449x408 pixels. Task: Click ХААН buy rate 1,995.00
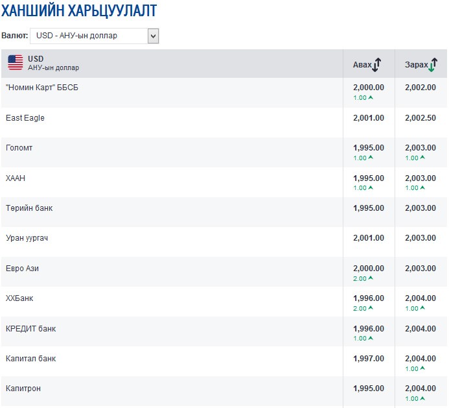coord(369,178)
